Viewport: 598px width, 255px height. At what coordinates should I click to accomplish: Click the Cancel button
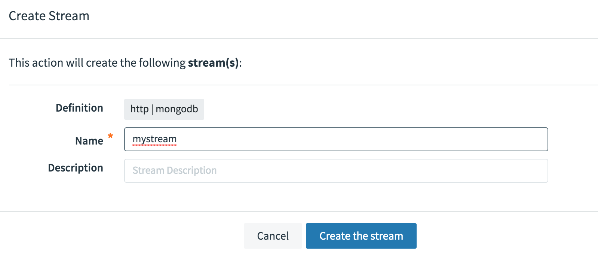[273, 236]
